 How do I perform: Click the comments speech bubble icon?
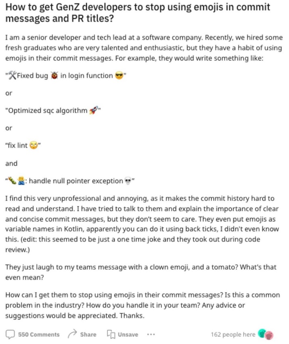pyautogui.click(x=10, y=334)
